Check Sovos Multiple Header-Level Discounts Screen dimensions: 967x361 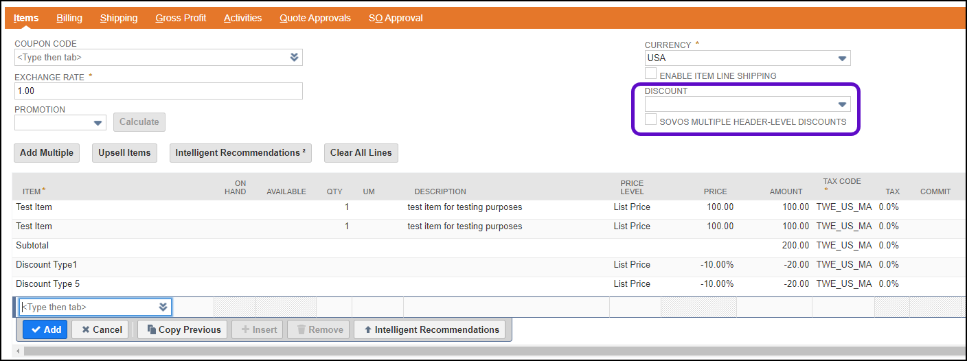650,121
